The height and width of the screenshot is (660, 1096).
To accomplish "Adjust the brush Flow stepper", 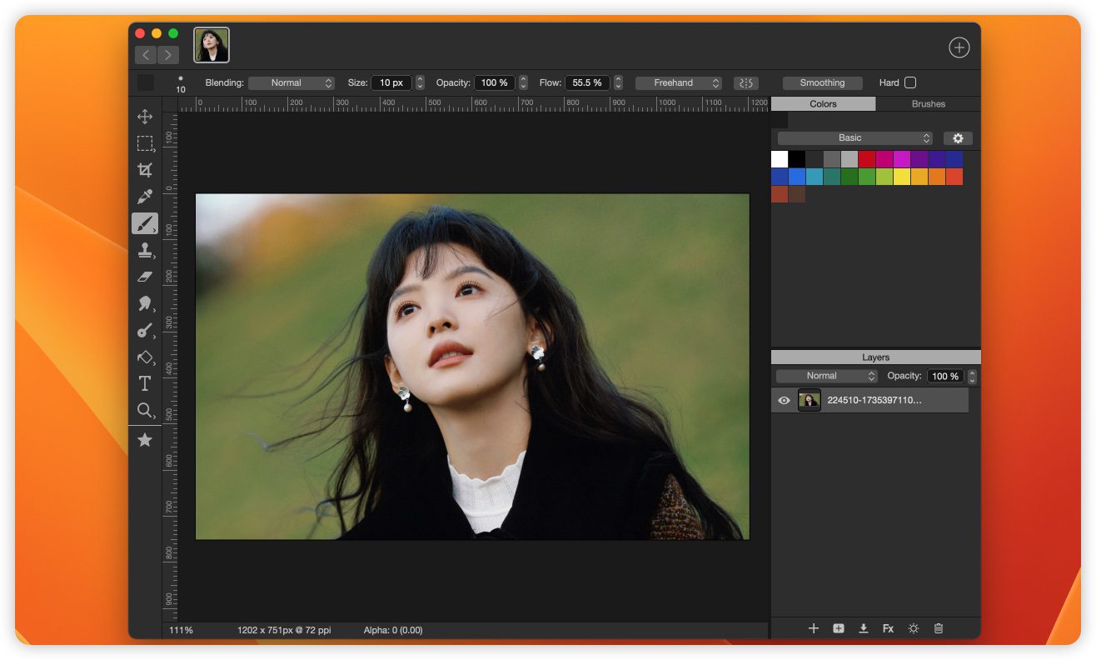I will point(618,82).
